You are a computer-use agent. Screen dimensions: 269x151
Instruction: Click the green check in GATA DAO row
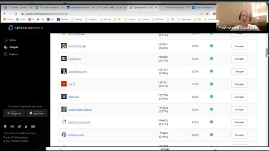(x=211, y=58)
